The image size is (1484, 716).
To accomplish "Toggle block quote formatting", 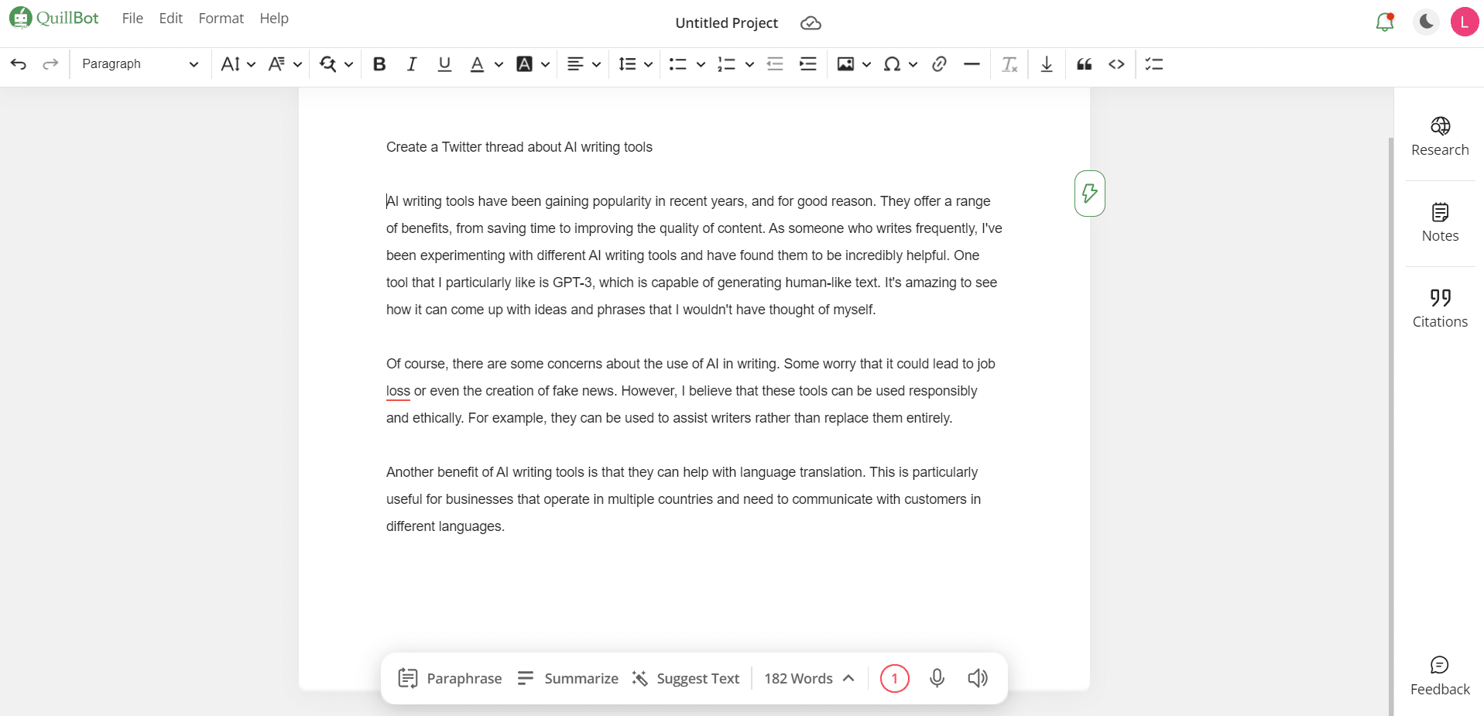I will tap(1085, 64).
